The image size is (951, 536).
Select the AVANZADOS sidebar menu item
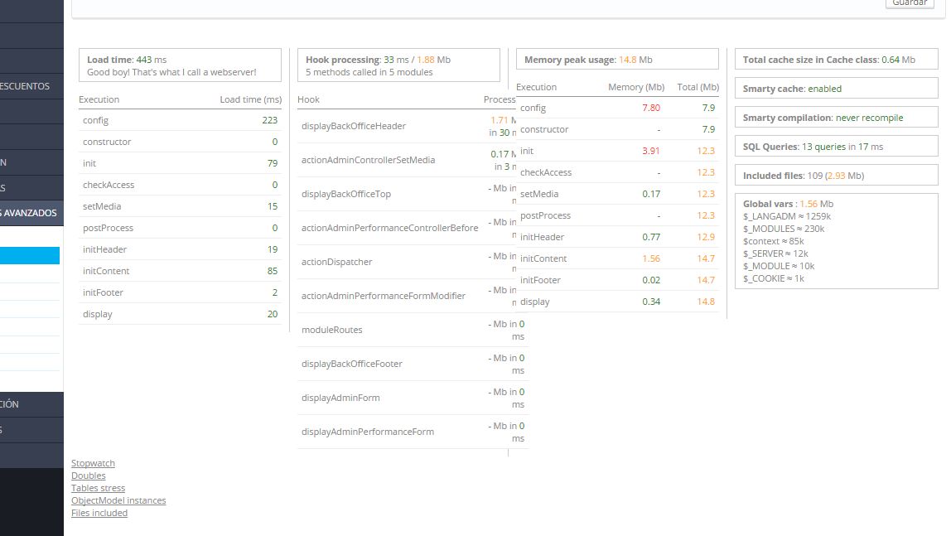click(x=31, y=213)
